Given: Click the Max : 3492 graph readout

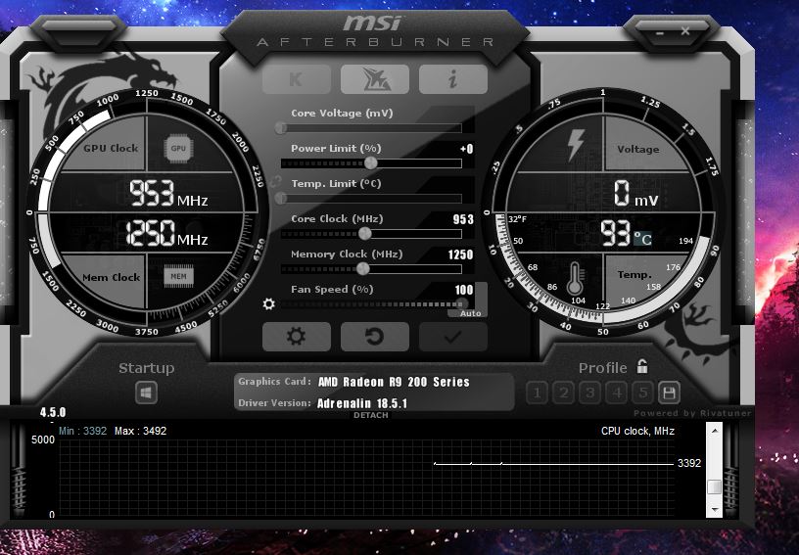Looking at the screenshot, I should pyautogui.click(x=141, y=431).
